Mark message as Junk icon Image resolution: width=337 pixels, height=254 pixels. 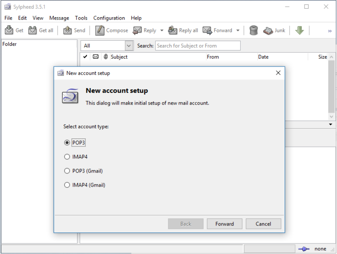[x=268, y=31]
